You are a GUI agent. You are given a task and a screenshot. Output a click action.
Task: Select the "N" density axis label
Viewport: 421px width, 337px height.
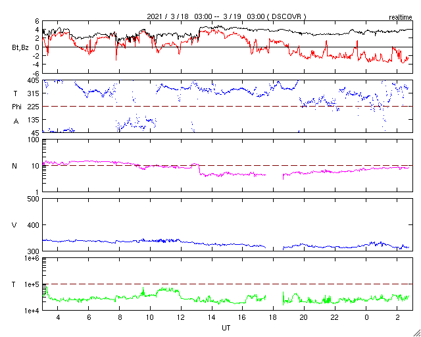pyautogui.click(x=14, y=166)
